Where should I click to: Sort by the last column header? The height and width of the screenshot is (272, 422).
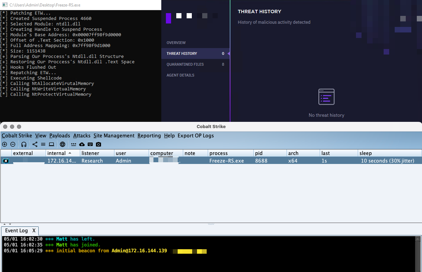tap(339, 153)
